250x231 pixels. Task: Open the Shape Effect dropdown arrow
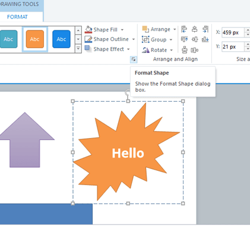point(128,49)
